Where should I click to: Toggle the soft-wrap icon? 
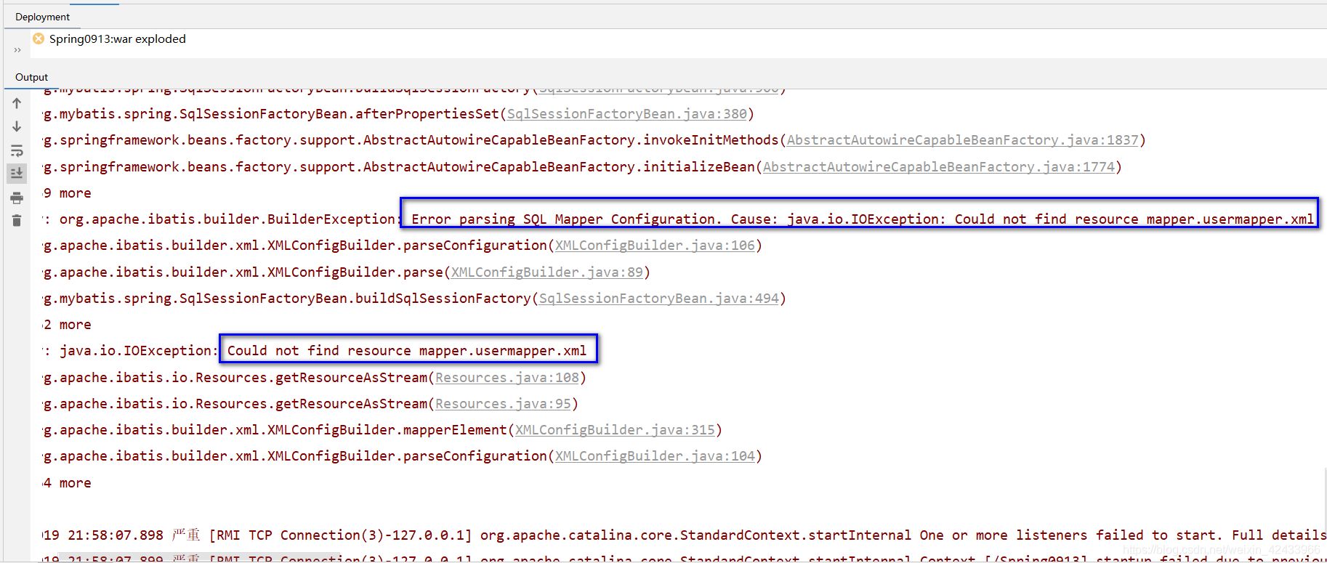point(17,150)
